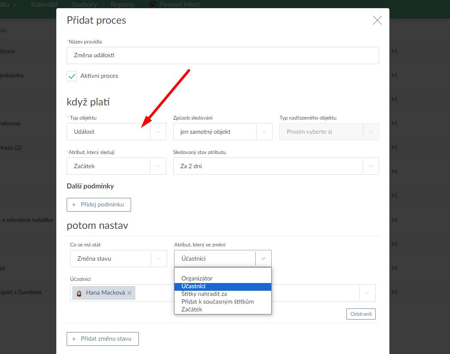This screenshot has width=450, height=354.
Task: Open the Typ objektu dropdown
Action: pos(158,132)
